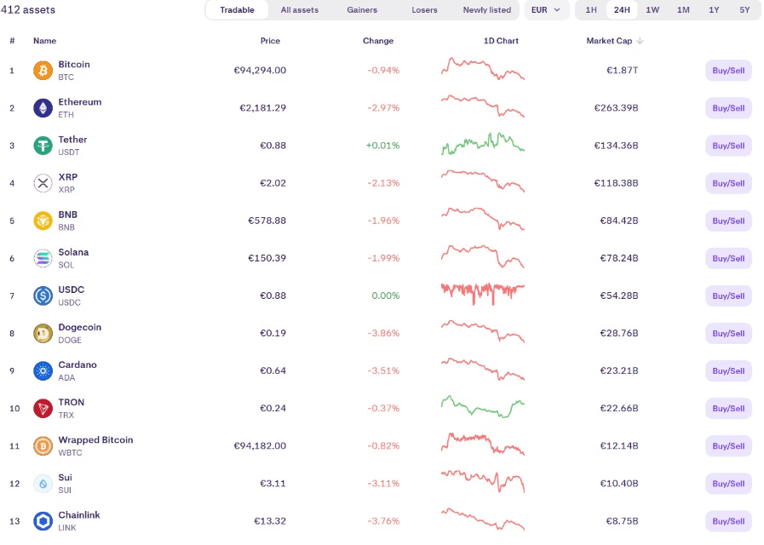Screen dimensions: 764x545
Task: Select the 1H time range
Action: 591,10
